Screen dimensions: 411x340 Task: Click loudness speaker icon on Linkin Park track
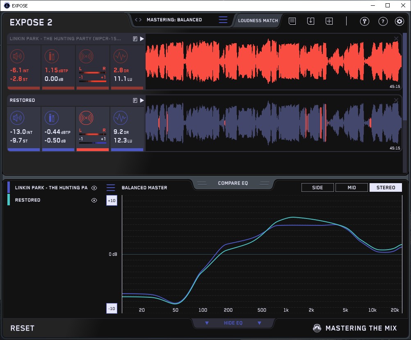pos(17,56)
